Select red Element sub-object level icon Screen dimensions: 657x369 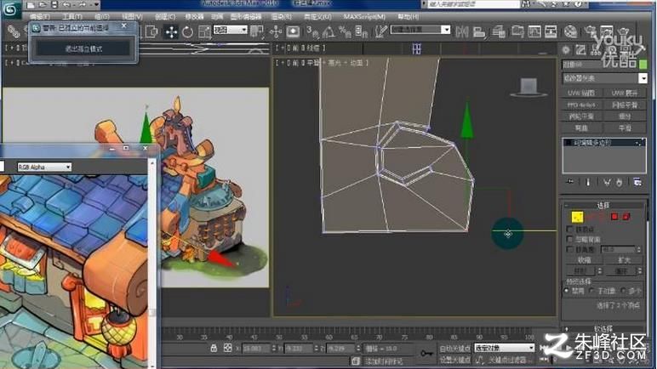click(626, 217)
